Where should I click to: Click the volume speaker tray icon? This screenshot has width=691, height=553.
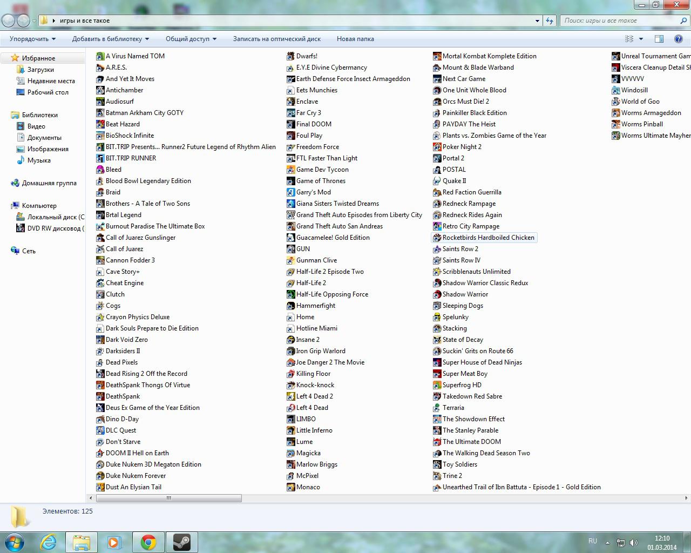point(633,542)
